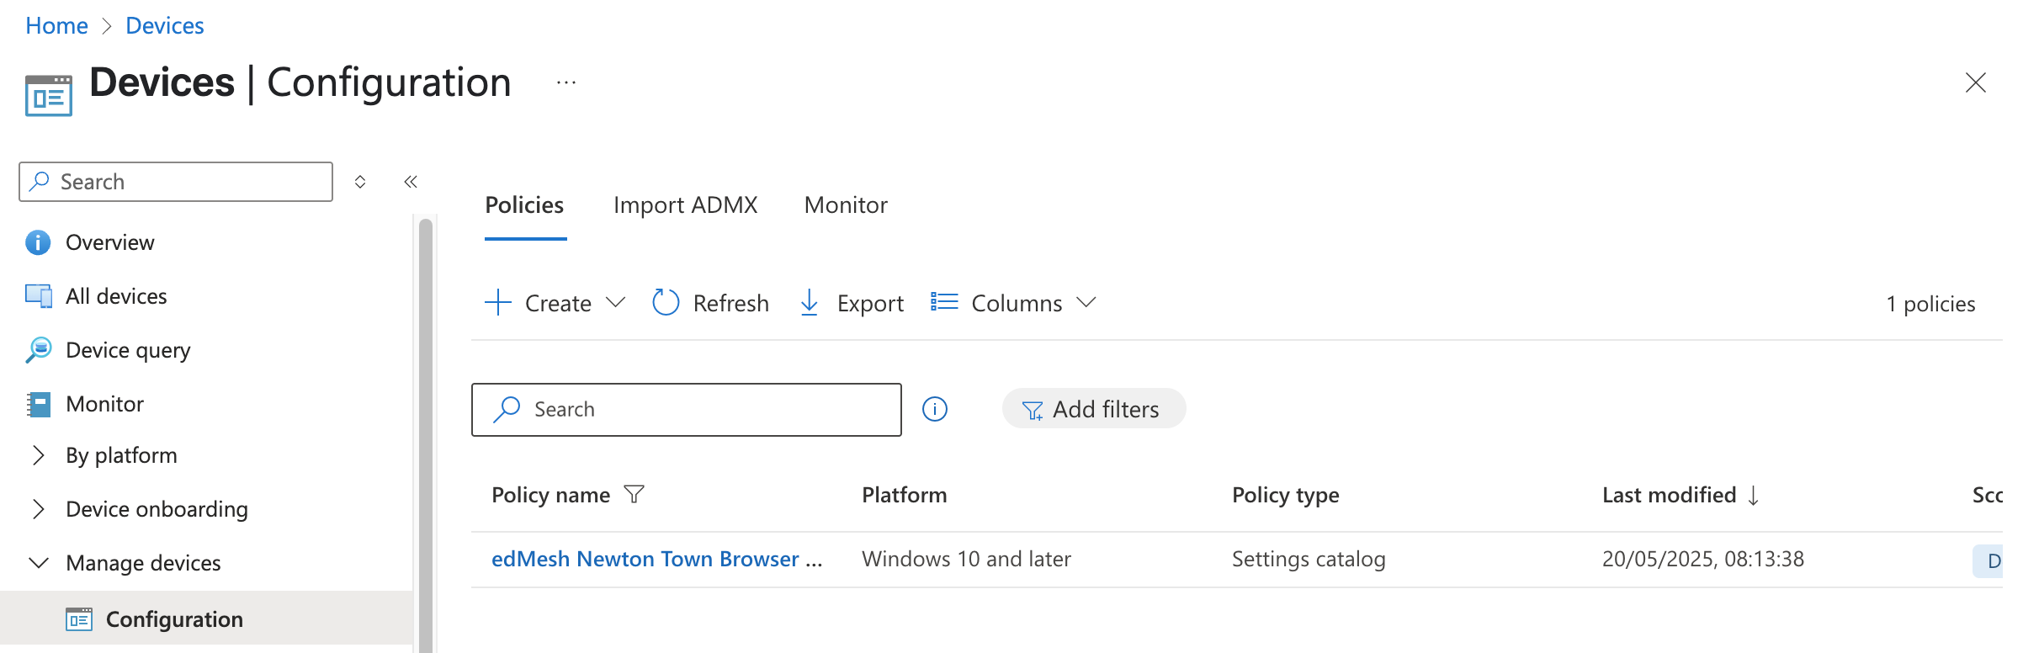Sort by Last modified column header

tap(1669, 495)
